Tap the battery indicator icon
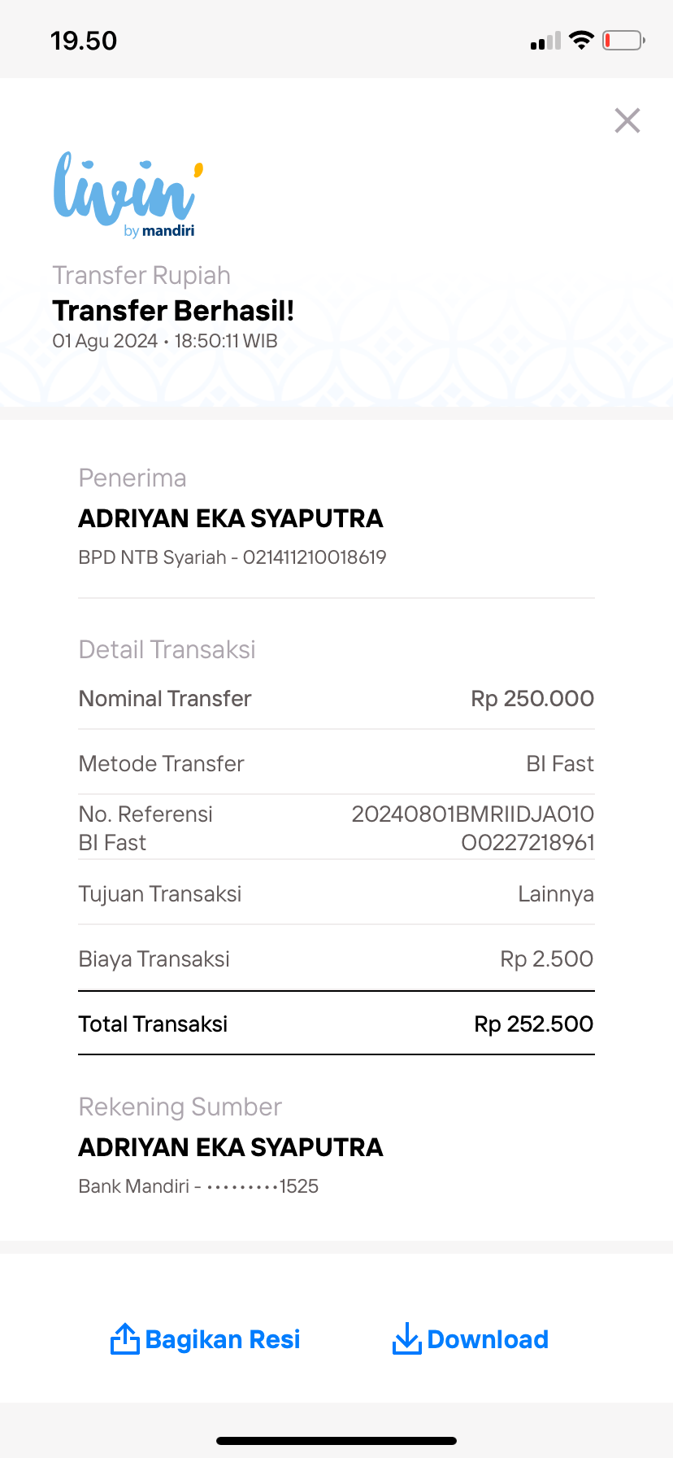 click(x=623, y=40)
